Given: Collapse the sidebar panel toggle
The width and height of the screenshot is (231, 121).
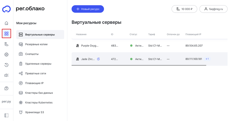Looking at the screenshot, I should click(x=6, y=115).
